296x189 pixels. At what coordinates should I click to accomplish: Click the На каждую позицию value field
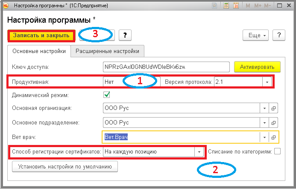(149, 152)
